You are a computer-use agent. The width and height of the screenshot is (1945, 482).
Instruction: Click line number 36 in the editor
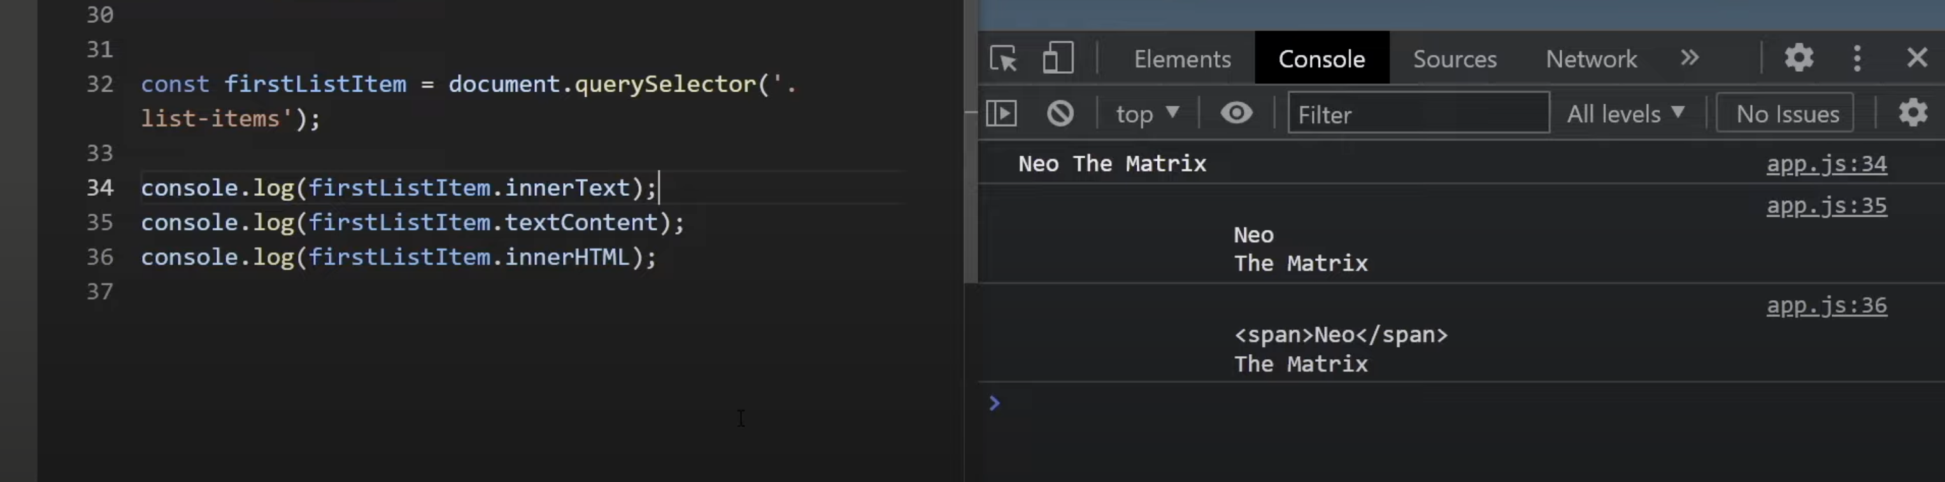click(99, 258)
